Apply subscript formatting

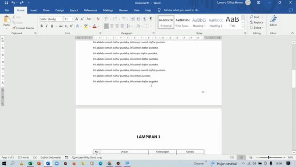pyautogui.click(x=66, y=26)
